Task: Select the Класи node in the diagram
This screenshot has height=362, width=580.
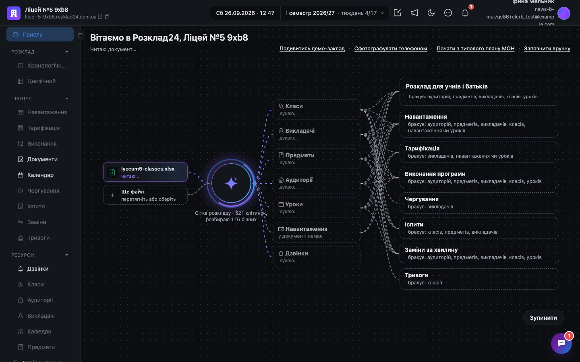Action: [x=317, y=110]
